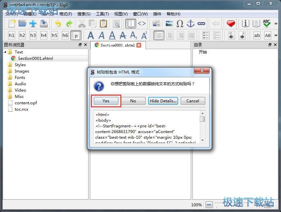Apply heading h3 style
The height and width of the screenshot is (212, 281).
point(33,35)
